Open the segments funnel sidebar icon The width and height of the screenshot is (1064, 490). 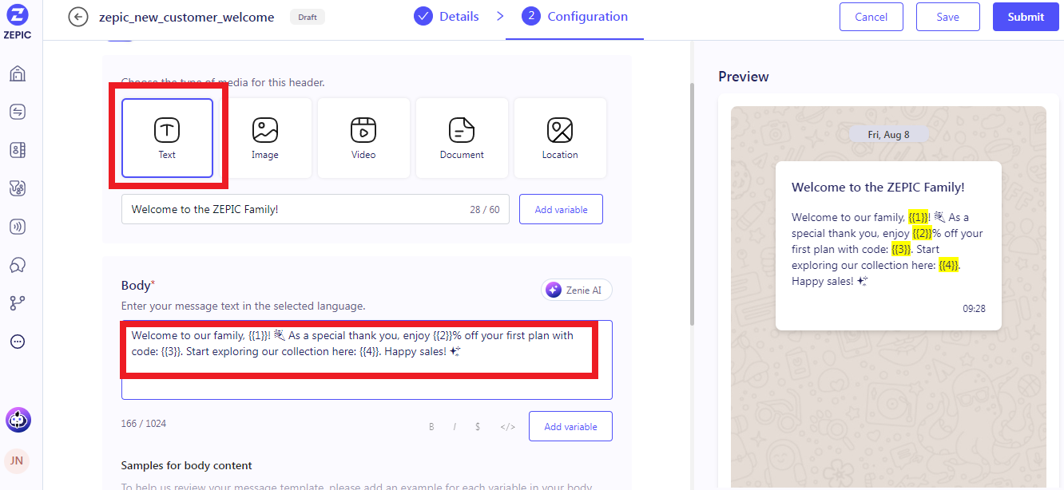[x=18, y=188]
